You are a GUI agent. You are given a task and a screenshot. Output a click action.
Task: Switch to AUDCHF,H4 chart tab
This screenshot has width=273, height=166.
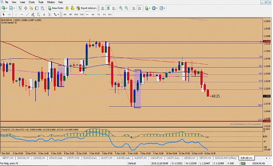(x=141, y=158)
